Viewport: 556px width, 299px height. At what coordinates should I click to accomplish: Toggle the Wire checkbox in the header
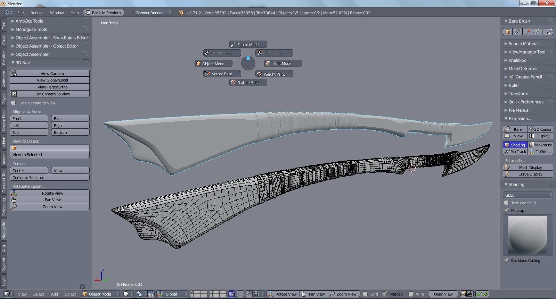(x=411, y=294)
